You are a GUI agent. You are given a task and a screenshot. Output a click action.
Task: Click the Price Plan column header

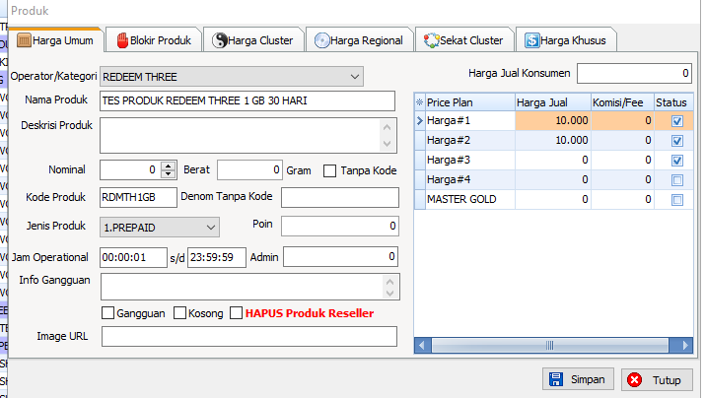pos(470,102)
